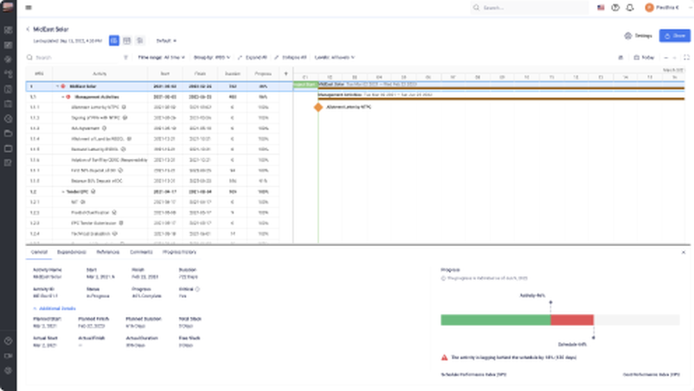The width and height of the screenshot is (694, 391).
Task: Click check icon on row 1.1.3 activity
Action: (104, 128)
